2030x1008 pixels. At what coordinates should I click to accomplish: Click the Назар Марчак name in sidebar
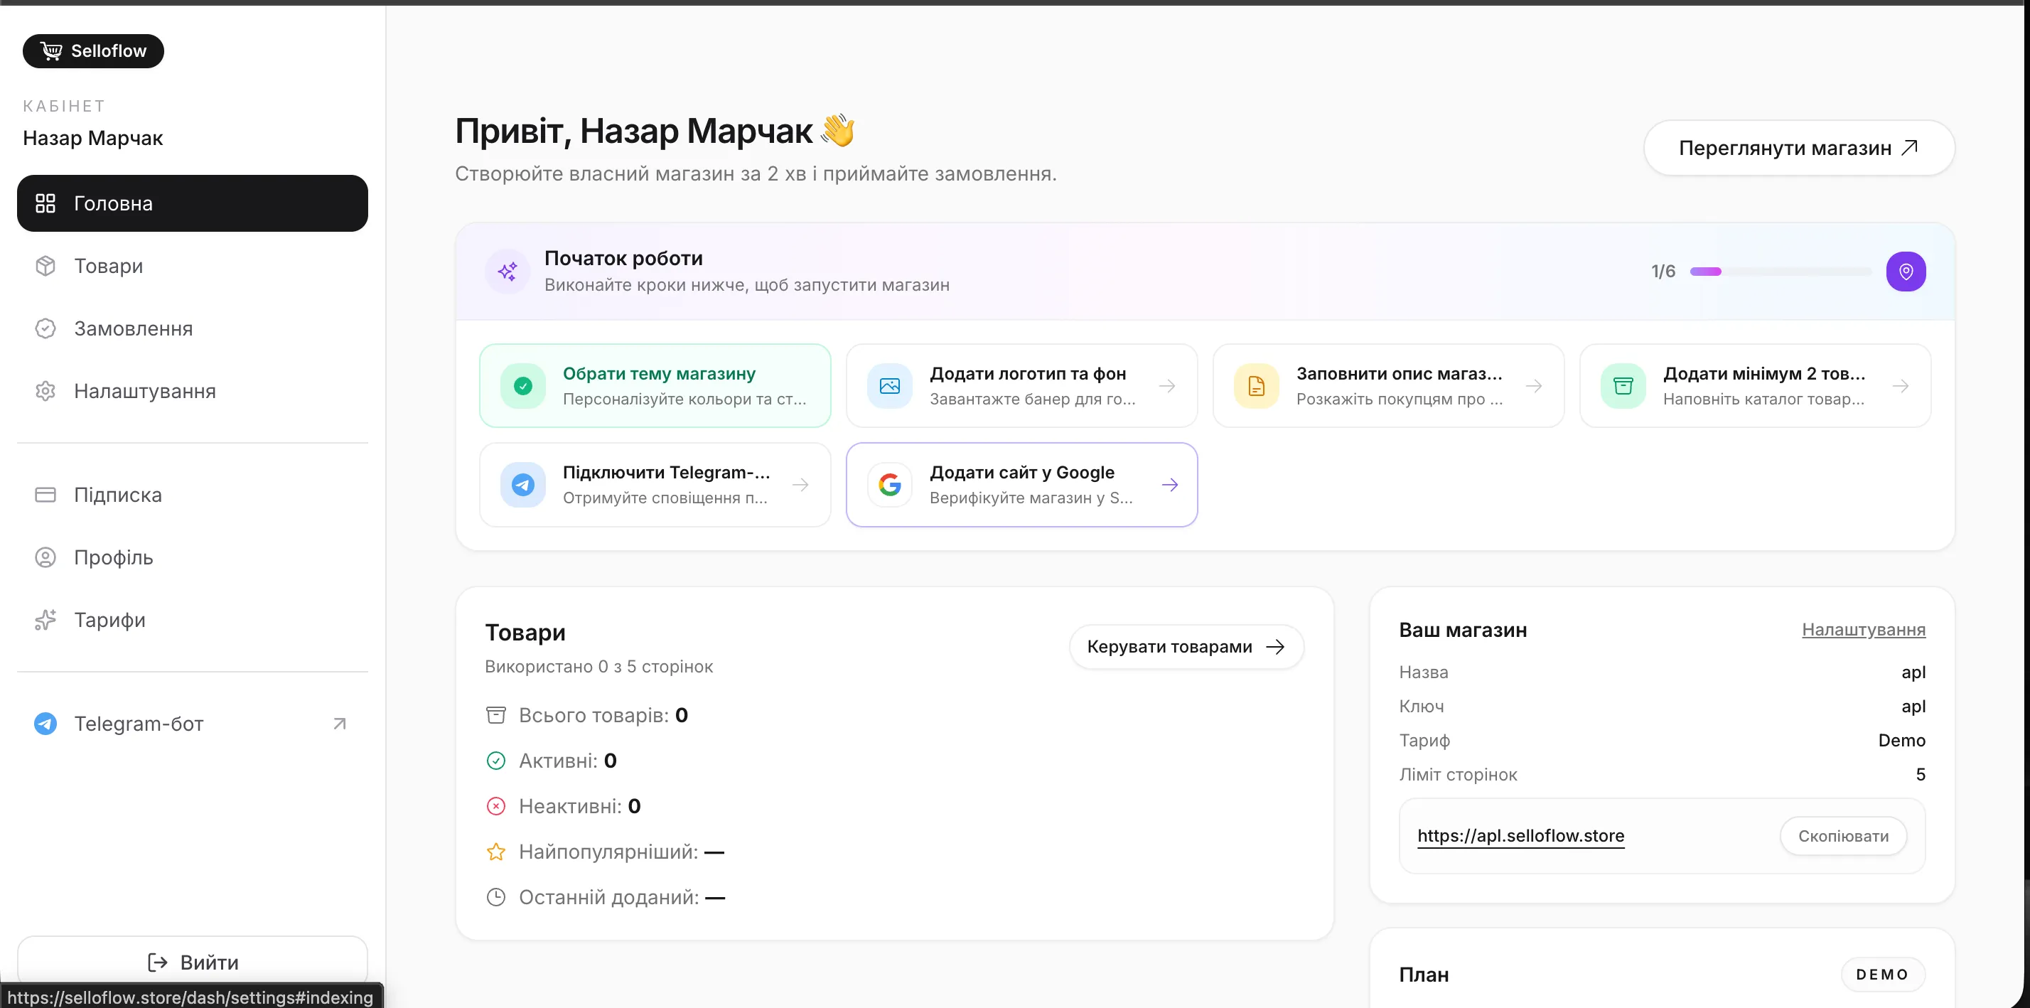click(x=93, y=138)
